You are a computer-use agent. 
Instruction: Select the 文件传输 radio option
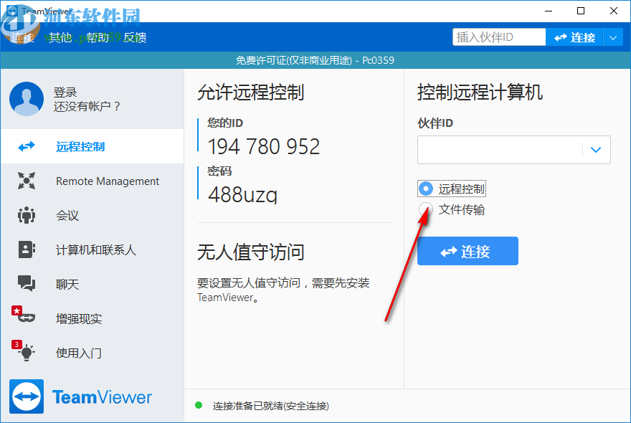(x=424, y=209)
